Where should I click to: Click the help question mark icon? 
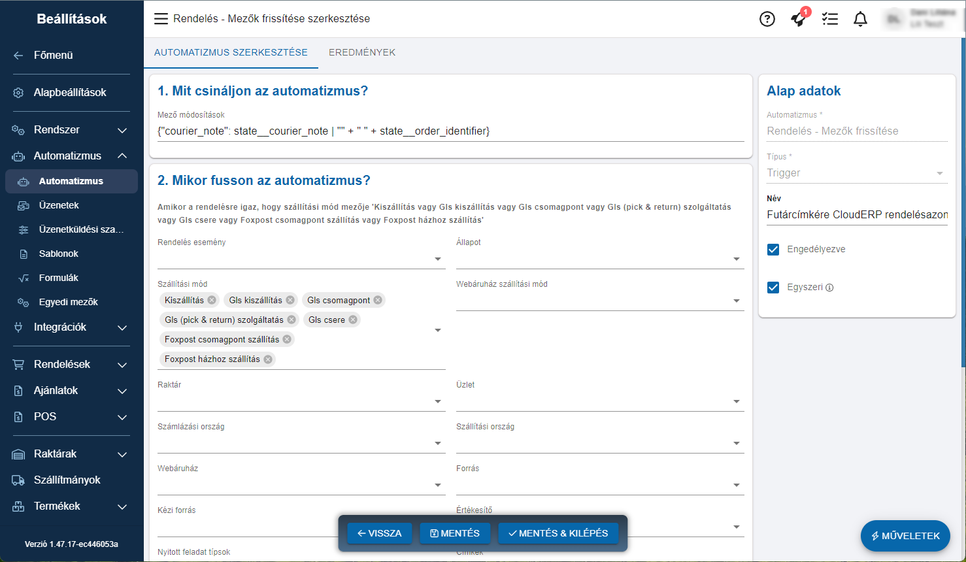[x=767, y=19]
